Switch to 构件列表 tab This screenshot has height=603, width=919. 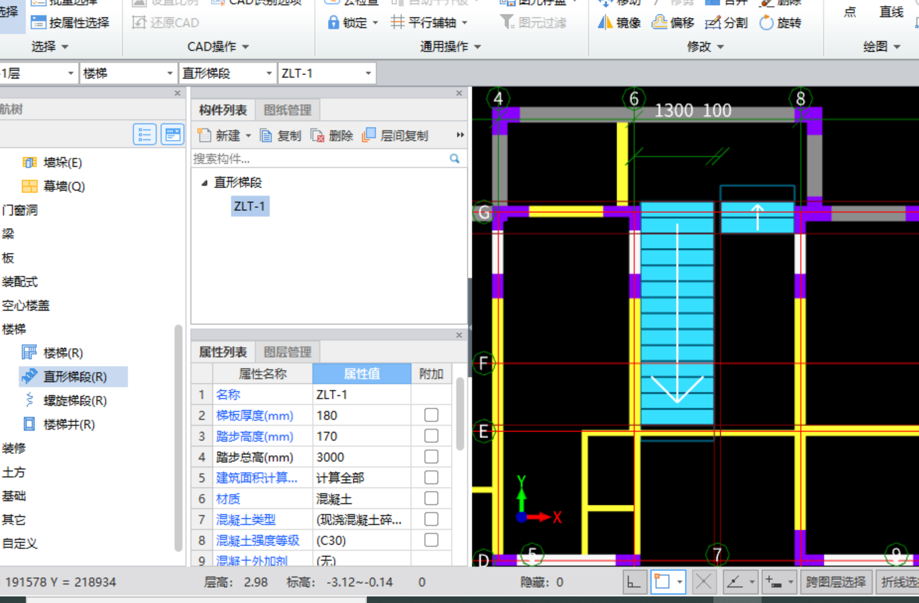coord(223,110)
